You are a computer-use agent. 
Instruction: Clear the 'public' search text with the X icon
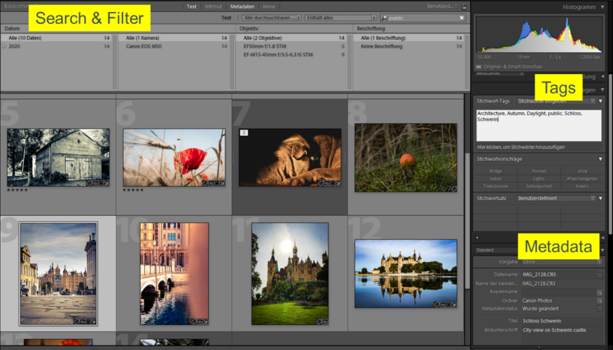click(462, 18)
